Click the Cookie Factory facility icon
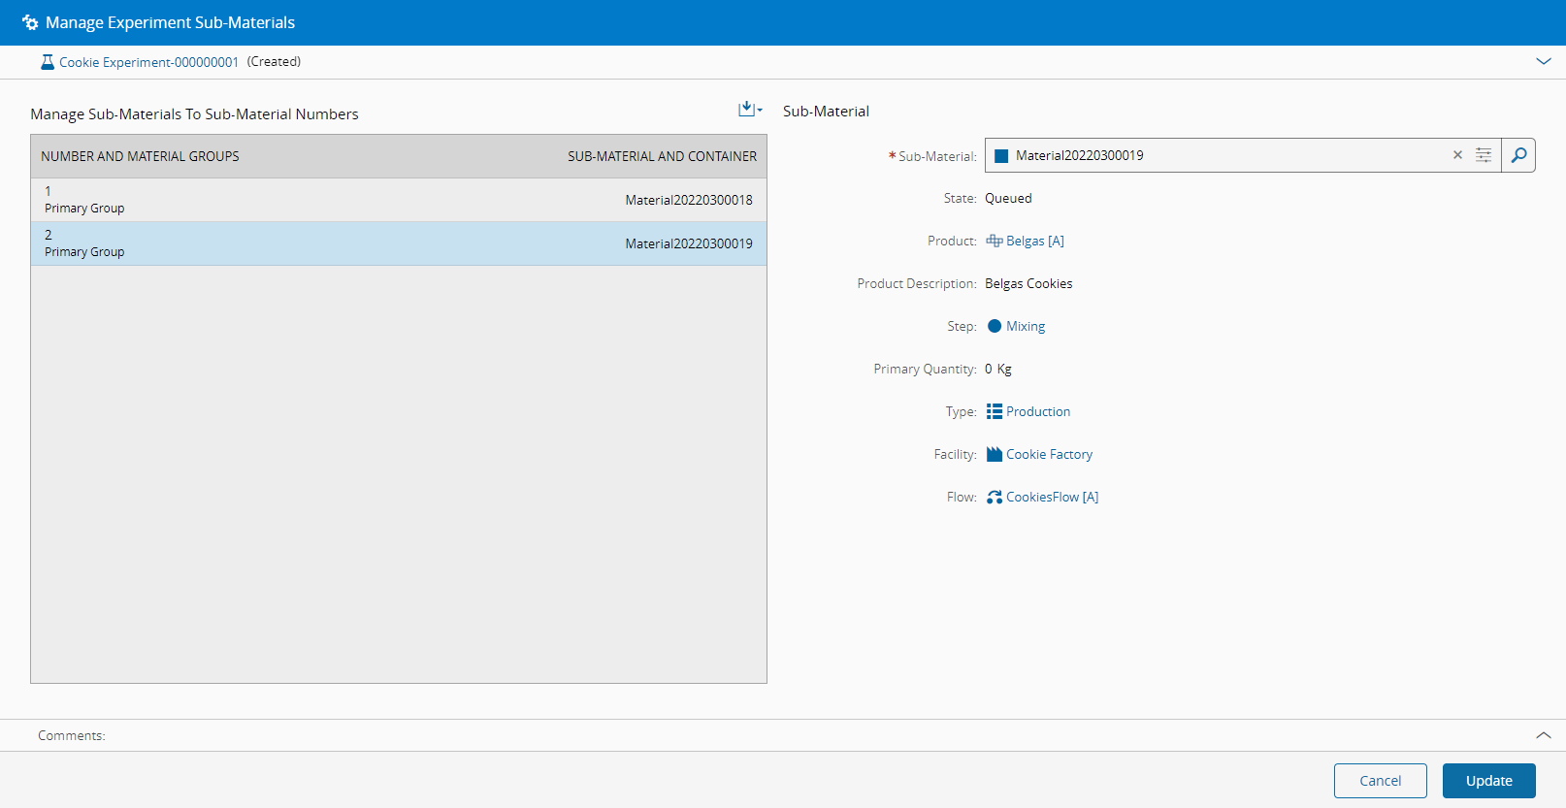The width and height of the screenshot is (1566, 808). 994,454
